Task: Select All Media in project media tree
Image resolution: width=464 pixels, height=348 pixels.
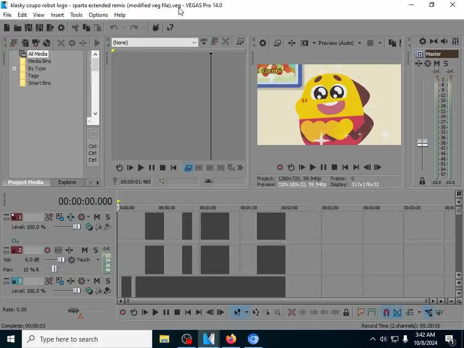Action: pos(38,54)
